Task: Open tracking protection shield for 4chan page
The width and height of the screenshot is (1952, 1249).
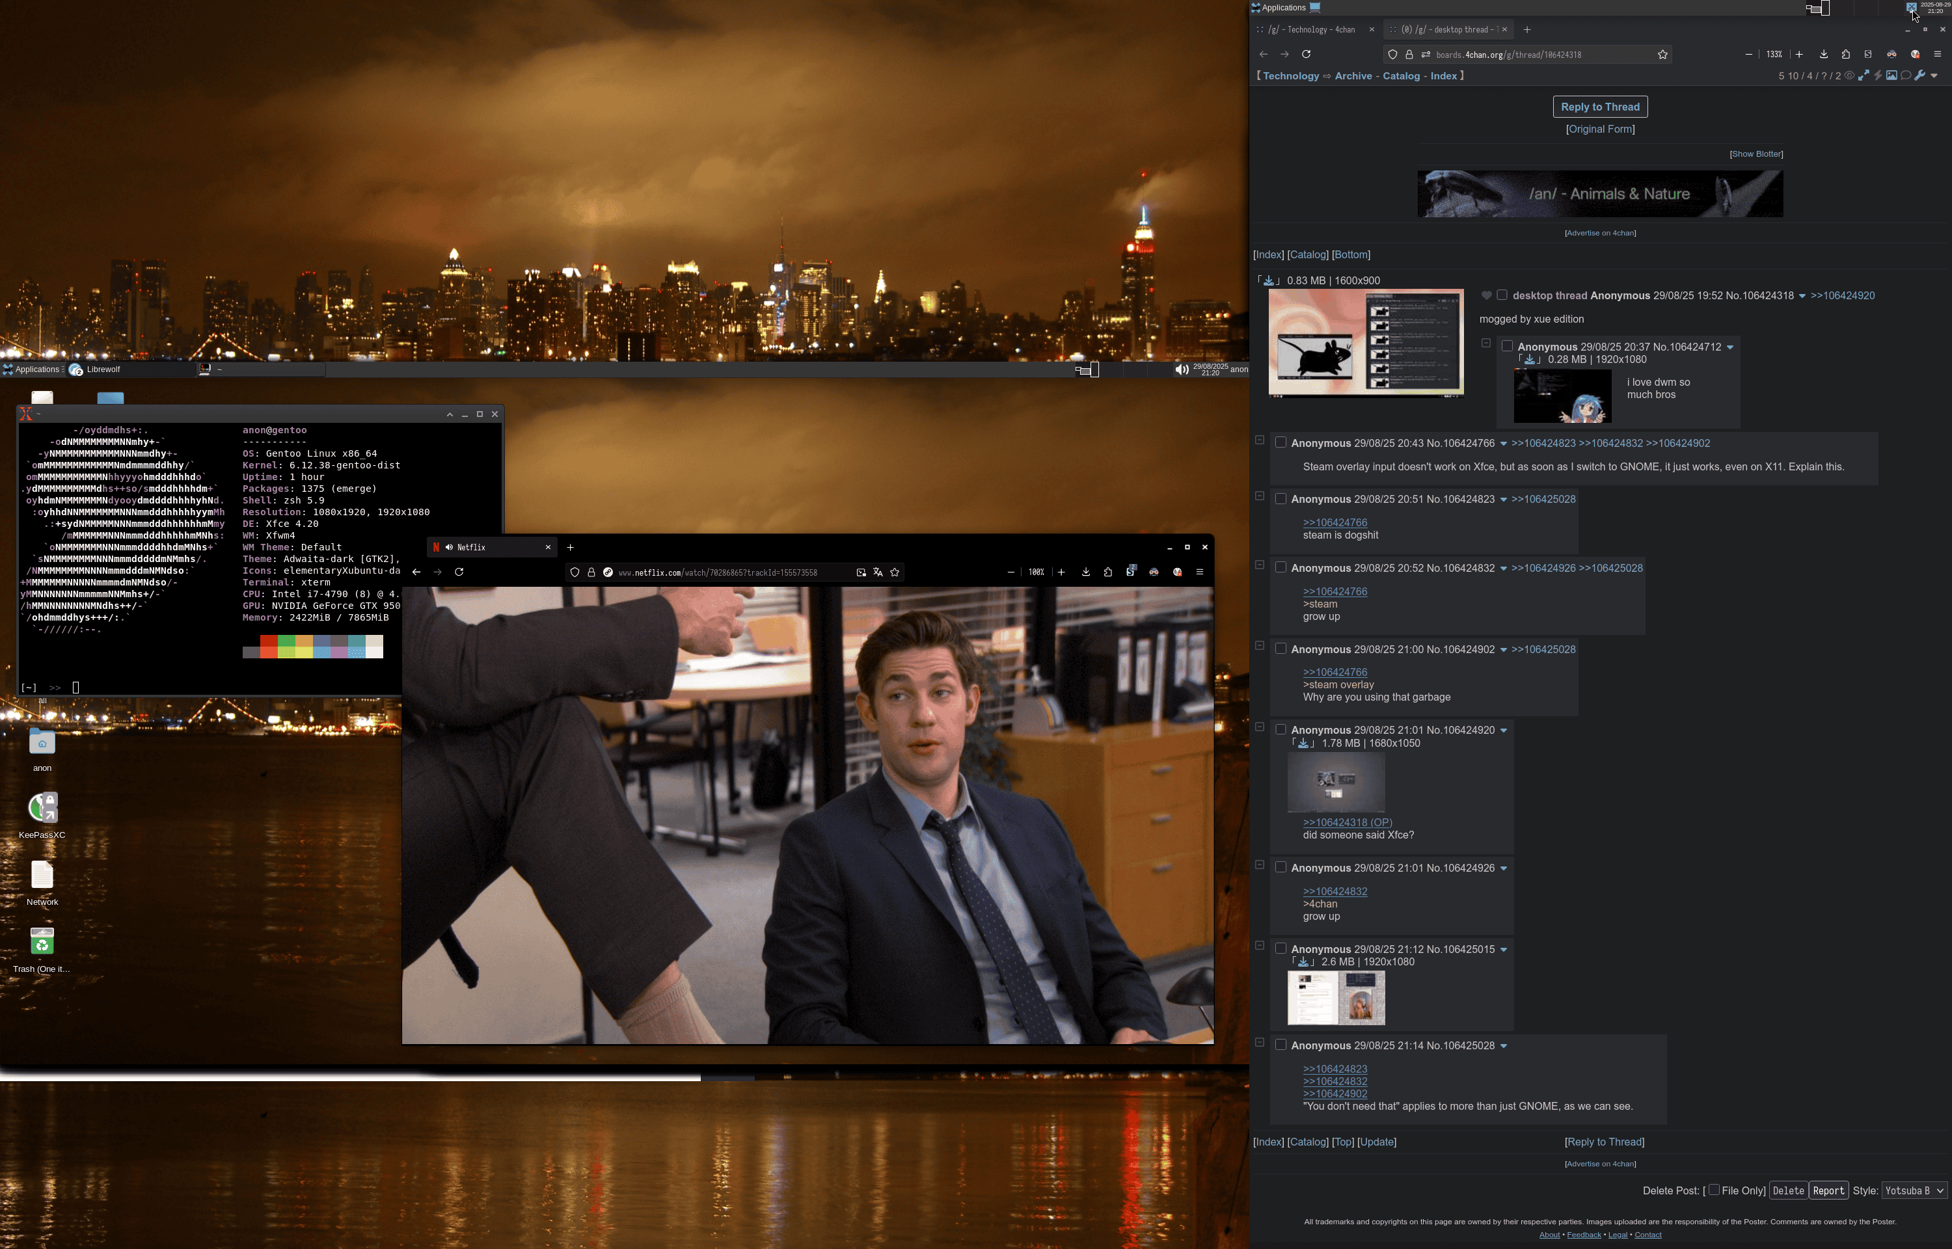Action: point(1392,55)
